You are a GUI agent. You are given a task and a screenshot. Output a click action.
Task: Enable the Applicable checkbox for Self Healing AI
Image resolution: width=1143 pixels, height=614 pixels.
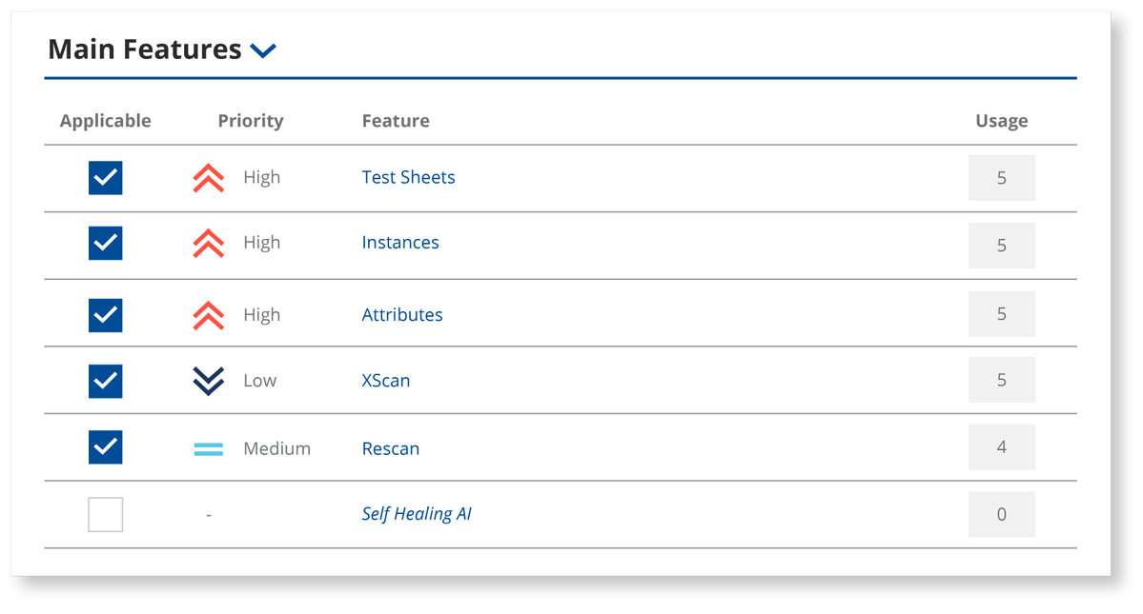105,514
